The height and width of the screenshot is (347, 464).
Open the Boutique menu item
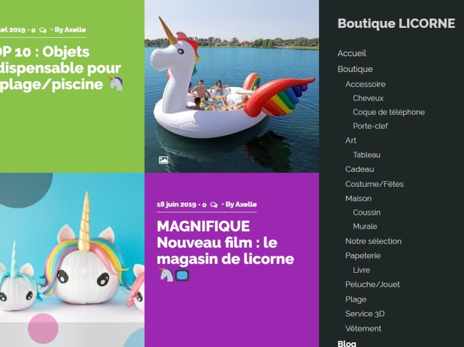355,69
